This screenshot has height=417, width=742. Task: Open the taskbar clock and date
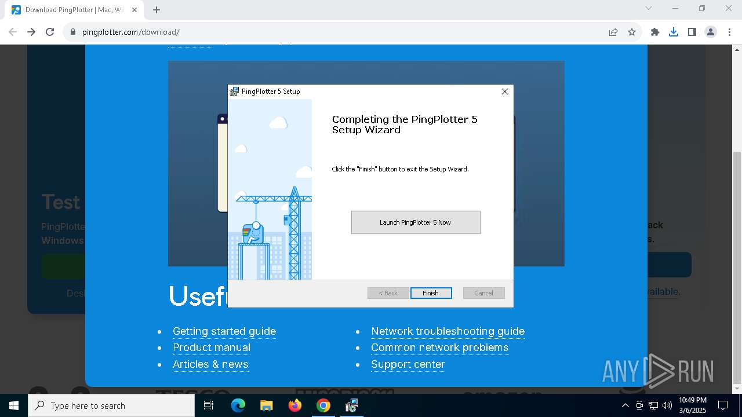click(693, 405)
